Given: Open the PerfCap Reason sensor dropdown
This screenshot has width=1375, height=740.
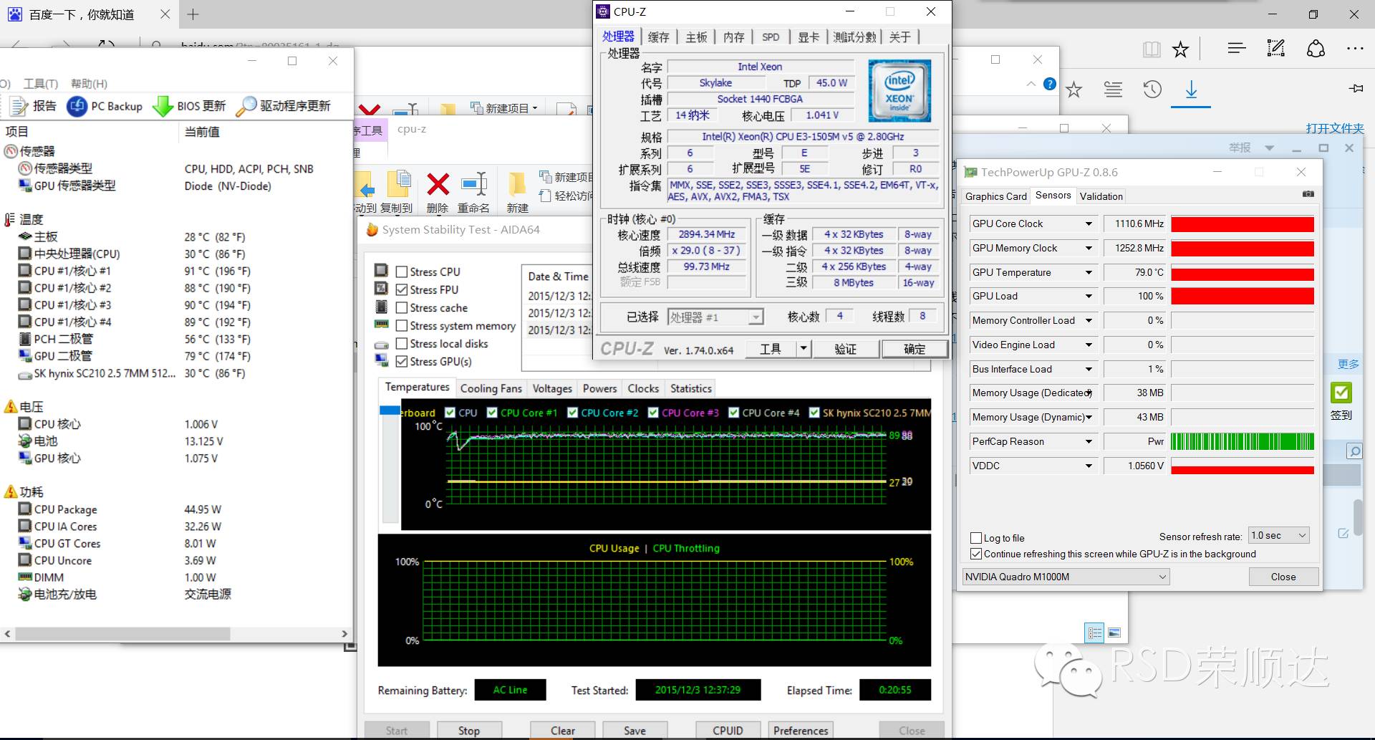Looking at the screenshot, I should 1089,442.
